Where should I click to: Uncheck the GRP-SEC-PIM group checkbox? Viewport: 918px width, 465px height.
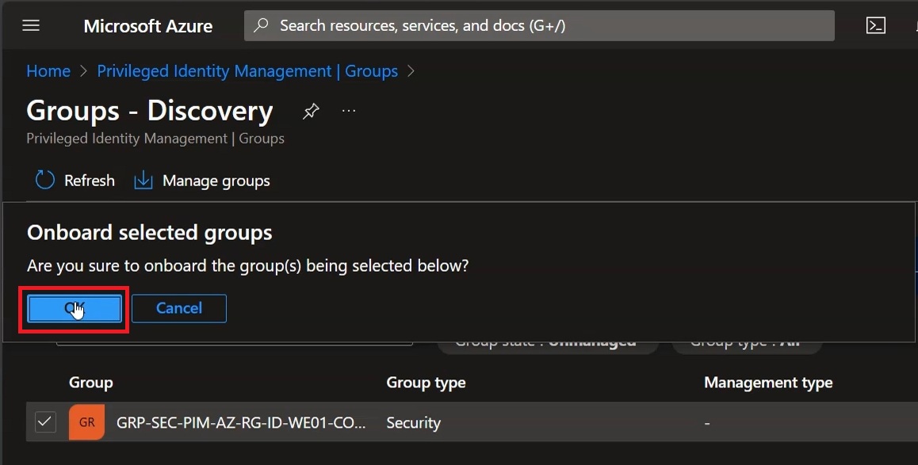pos(45,421)
